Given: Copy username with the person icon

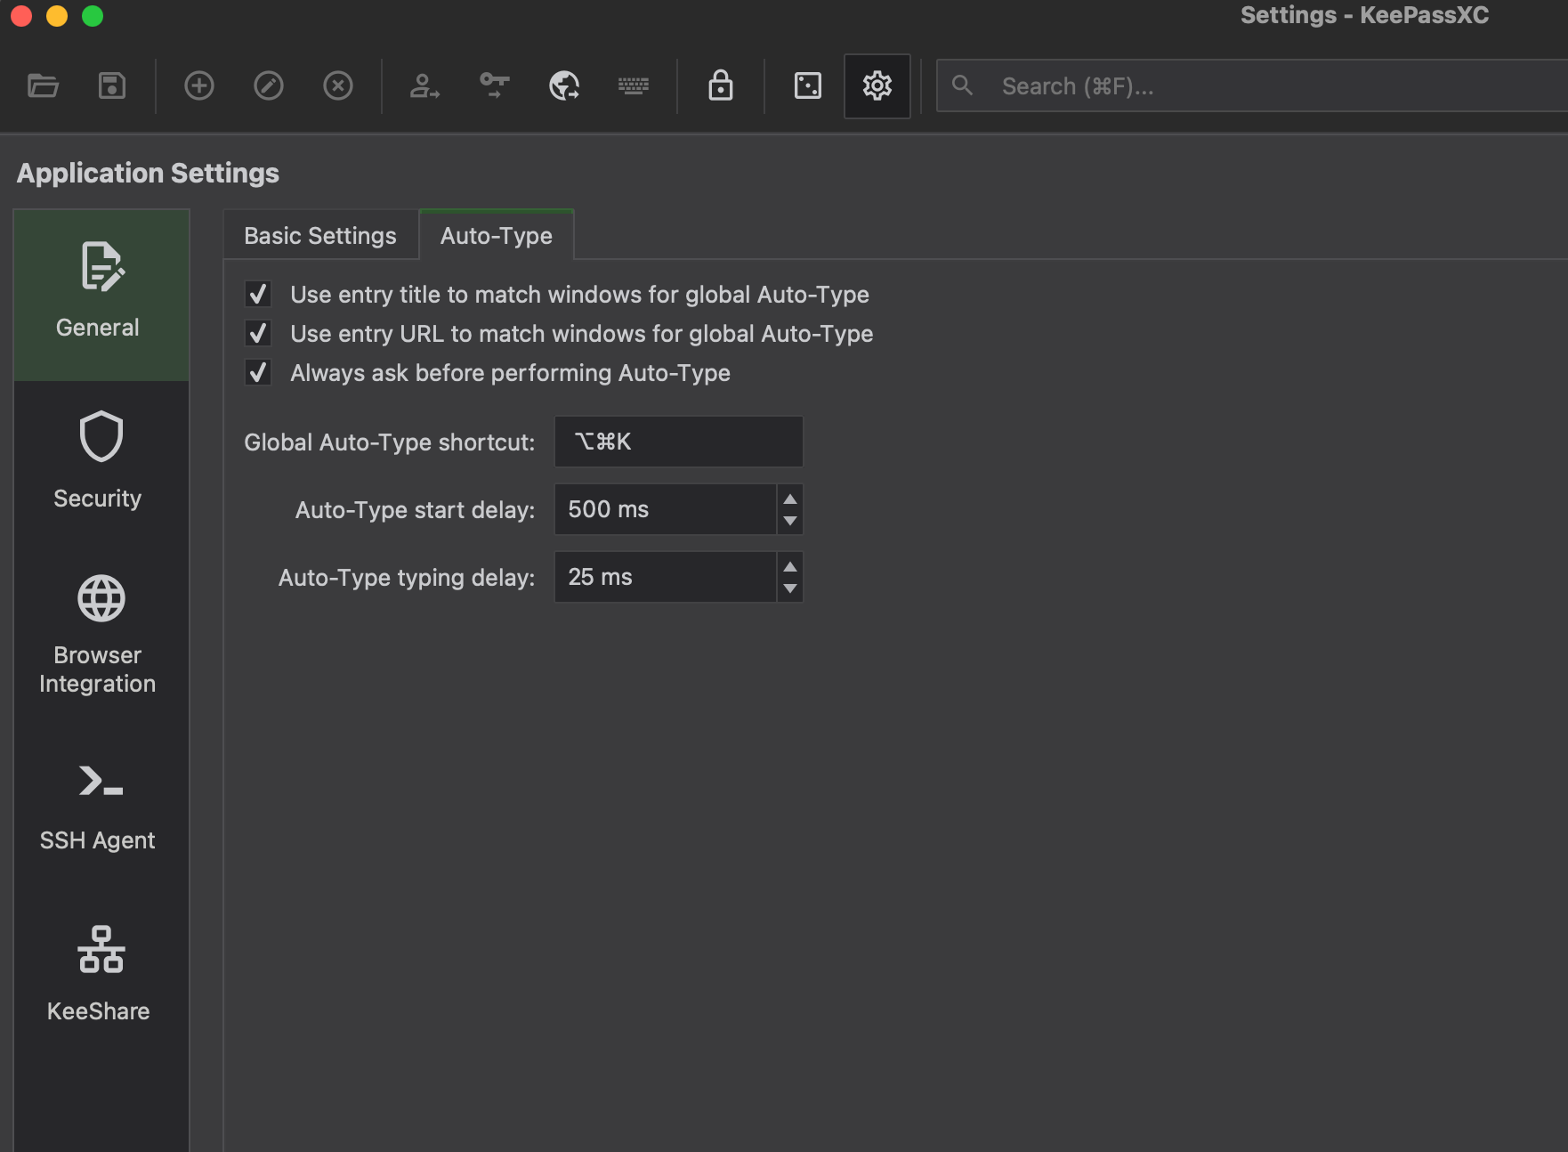Looking at the screenshot, I should click(424, 85).
